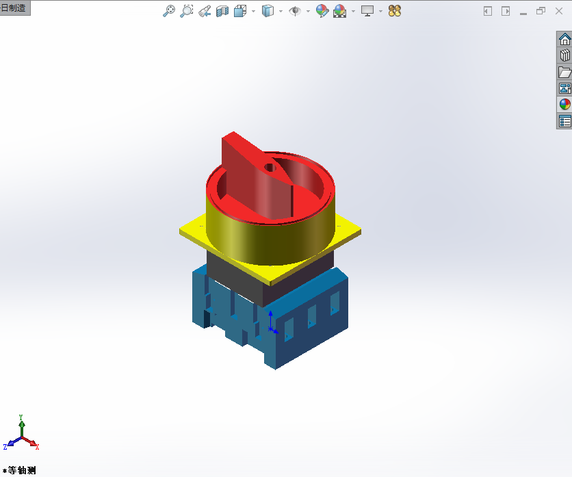Image resolution: width=572 pixels, height=477 pixels.
Task: Select the blue terminal base body
Action: coord(310,328)
